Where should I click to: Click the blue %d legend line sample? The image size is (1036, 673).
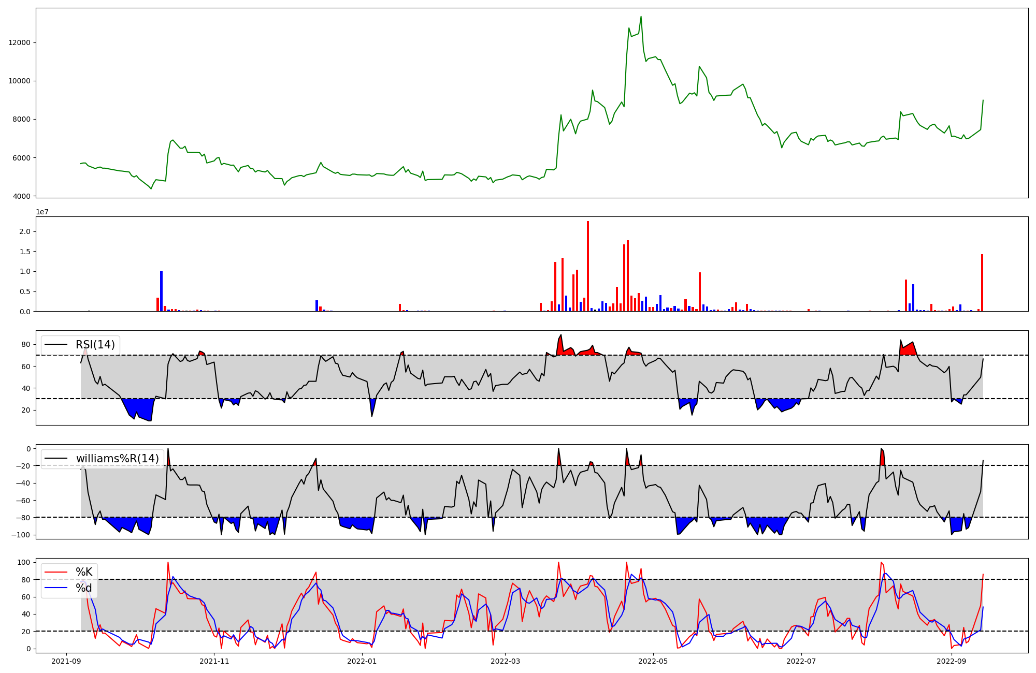[x=56, y=588]
